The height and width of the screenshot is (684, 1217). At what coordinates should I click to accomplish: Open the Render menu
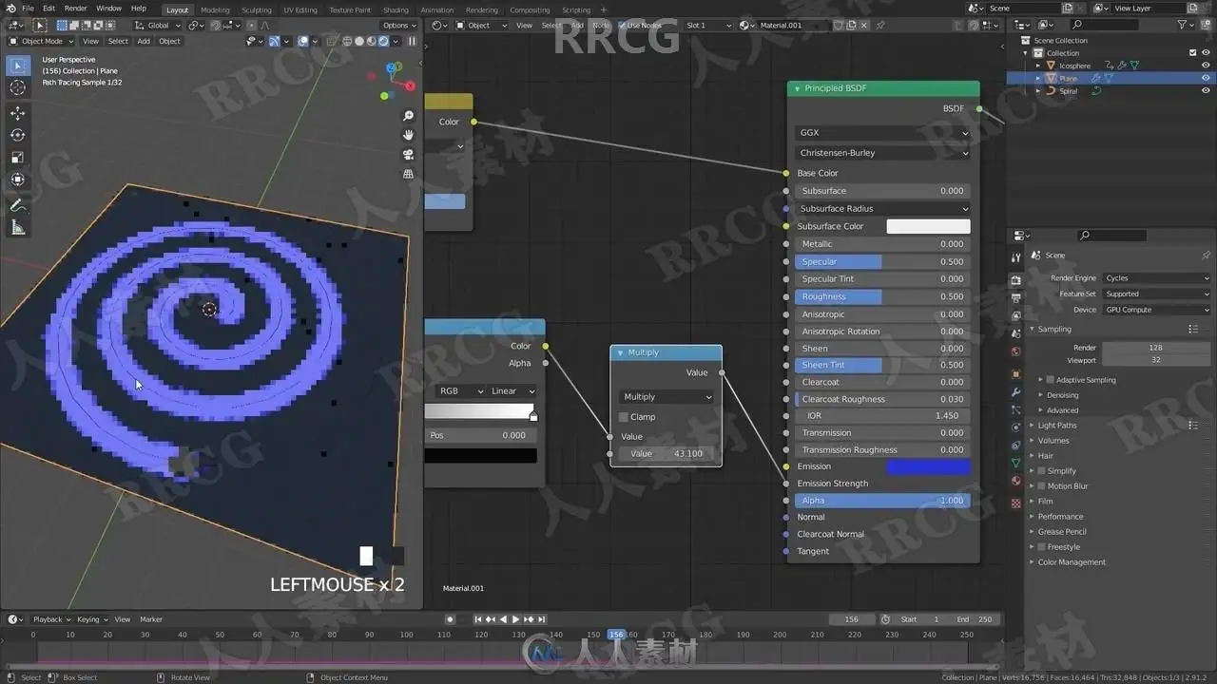pos(76,9)
